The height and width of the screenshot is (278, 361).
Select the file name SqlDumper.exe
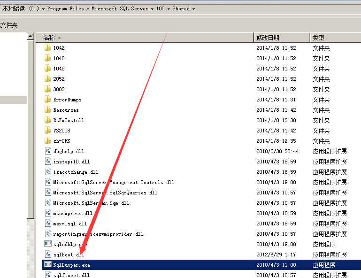click(x=72, y=265)
